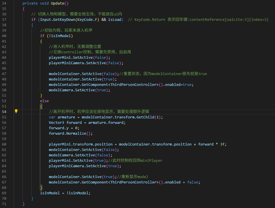
Task: Click the 3f float literal on line 60
Action: pos(223,144)
